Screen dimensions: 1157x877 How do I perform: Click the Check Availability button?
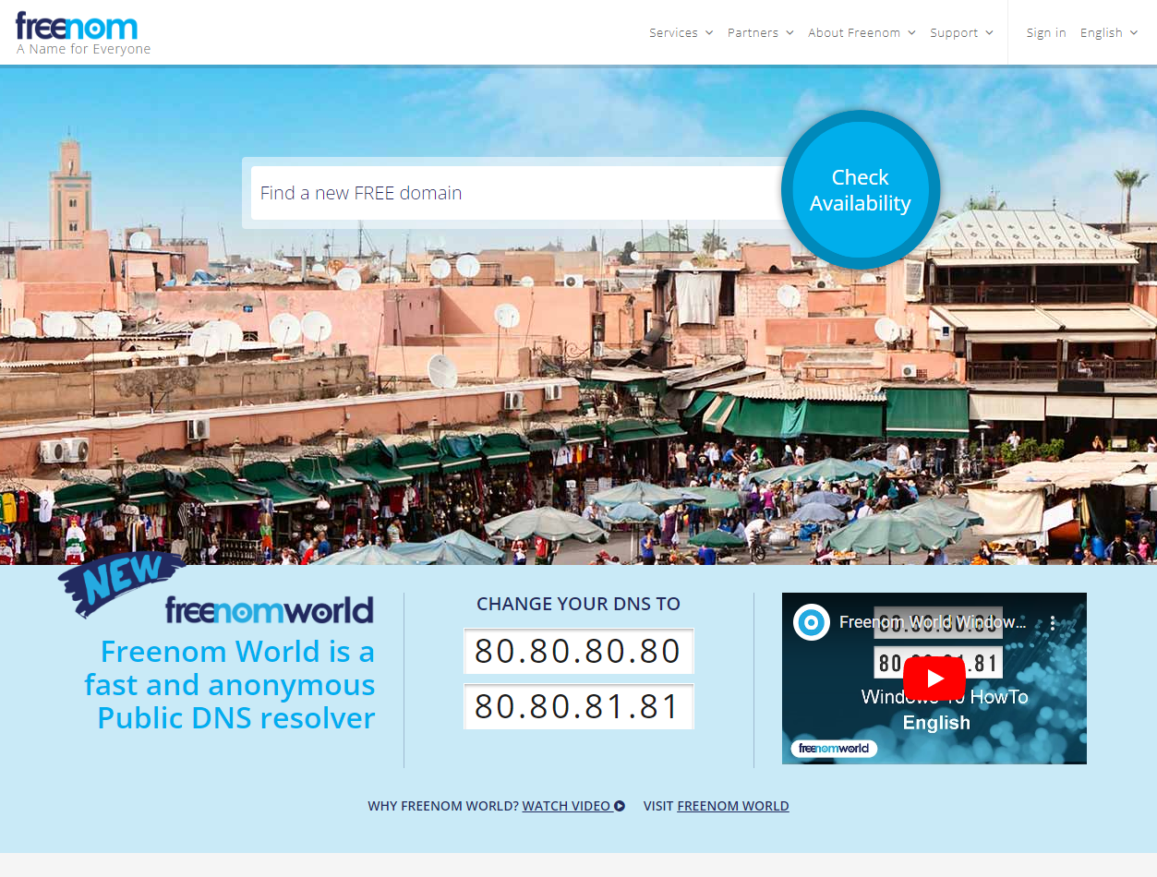861,190
